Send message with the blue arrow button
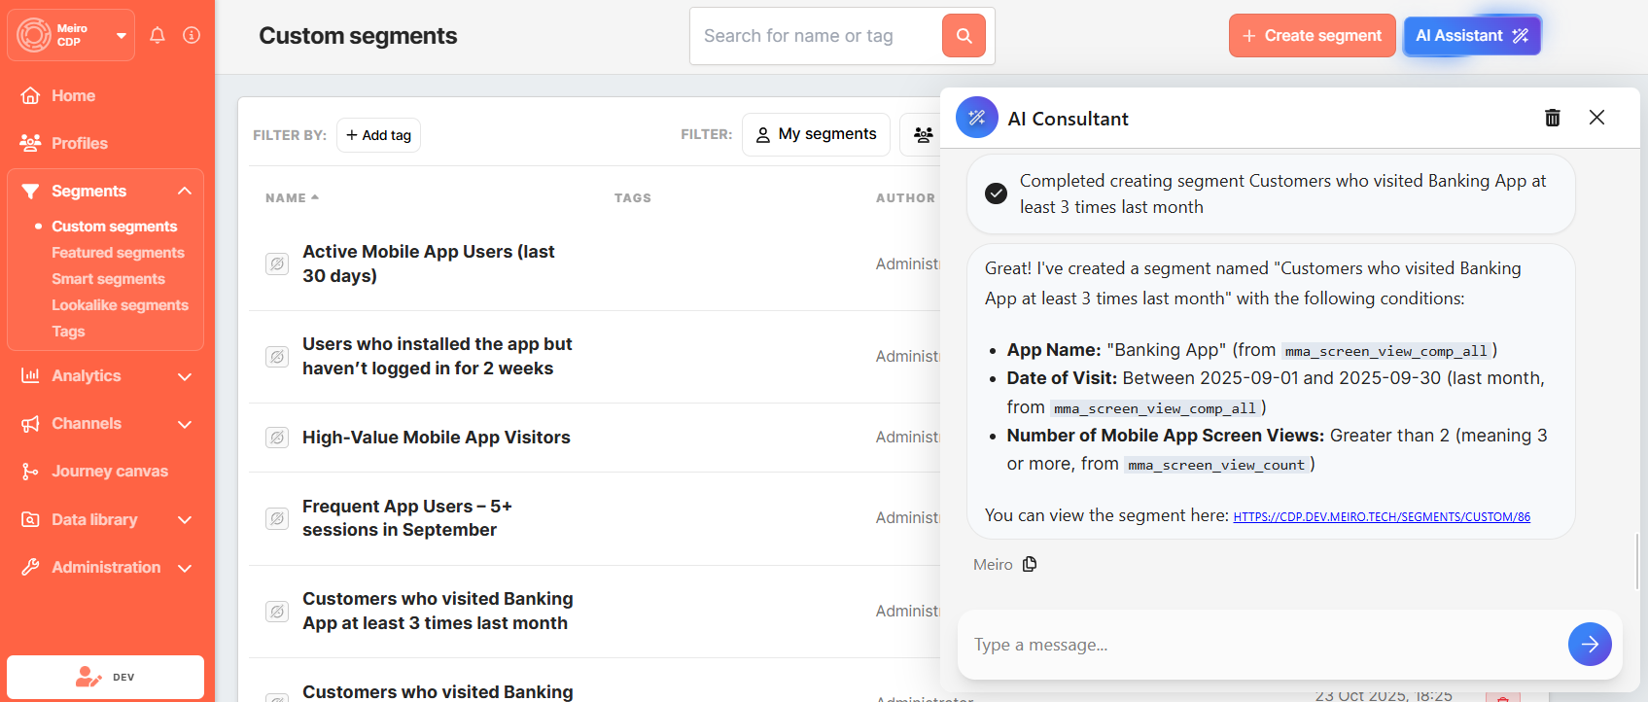Screen dimensions: 1648x702 1589,644
